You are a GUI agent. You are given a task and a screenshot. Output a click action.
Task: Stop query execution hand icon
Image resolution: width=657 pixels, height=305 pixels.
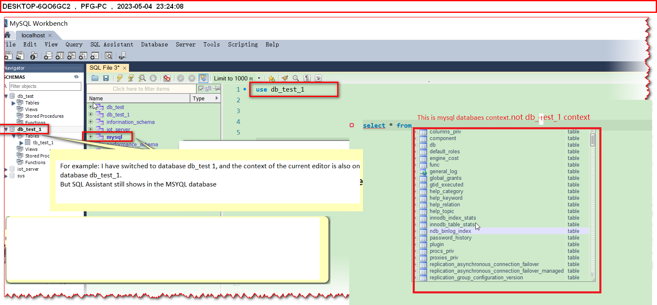153,78
